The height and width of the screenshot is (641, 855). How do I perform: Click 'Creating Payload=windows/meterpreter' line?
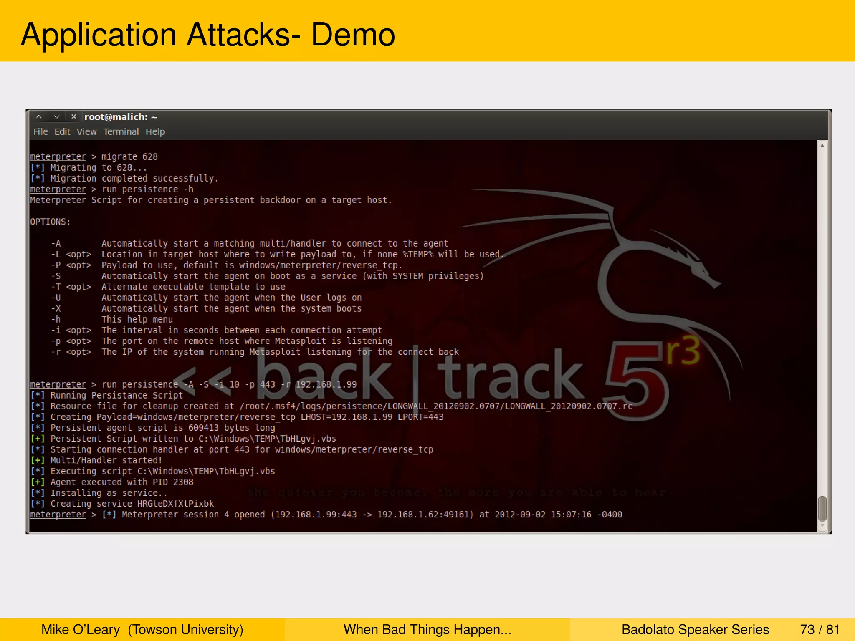237,417
